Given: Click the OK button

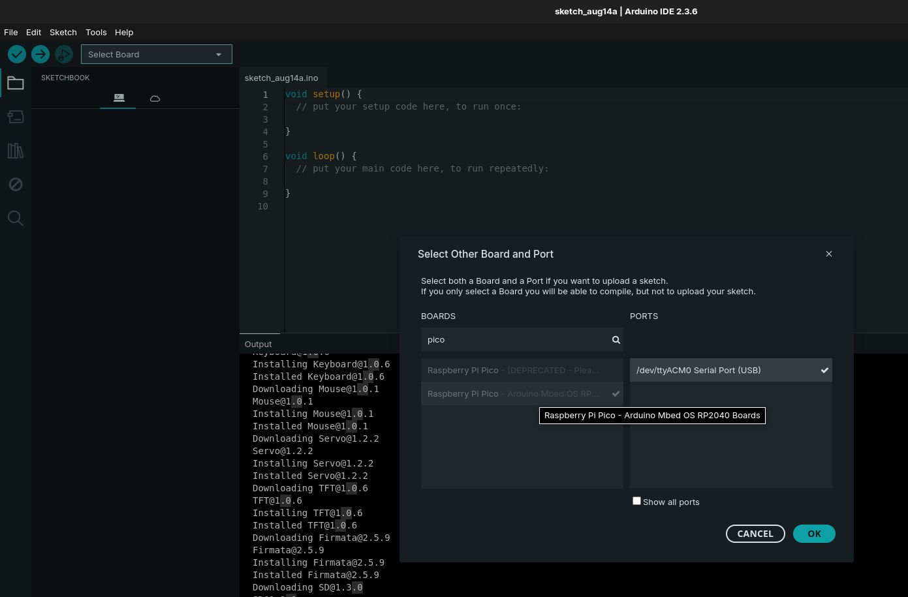Looking at the screenshot, I should pyautogui.click(x=814, y=534).
